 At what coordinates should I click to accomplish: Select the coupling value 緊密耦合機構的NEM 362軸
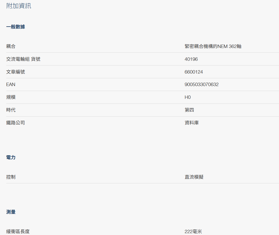213,46
